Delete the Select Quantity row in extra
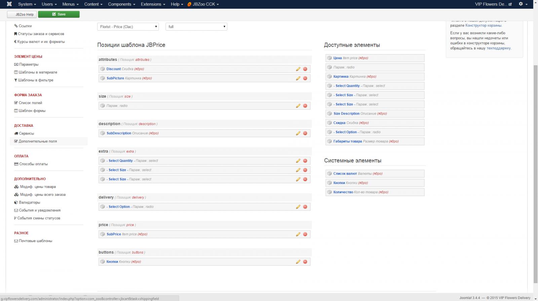 point(305,161)
